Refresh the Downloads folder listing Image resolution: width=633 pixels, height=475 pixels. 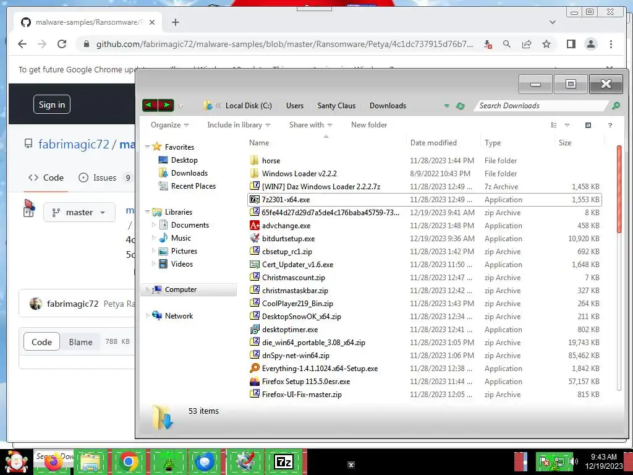click(460, 106)
